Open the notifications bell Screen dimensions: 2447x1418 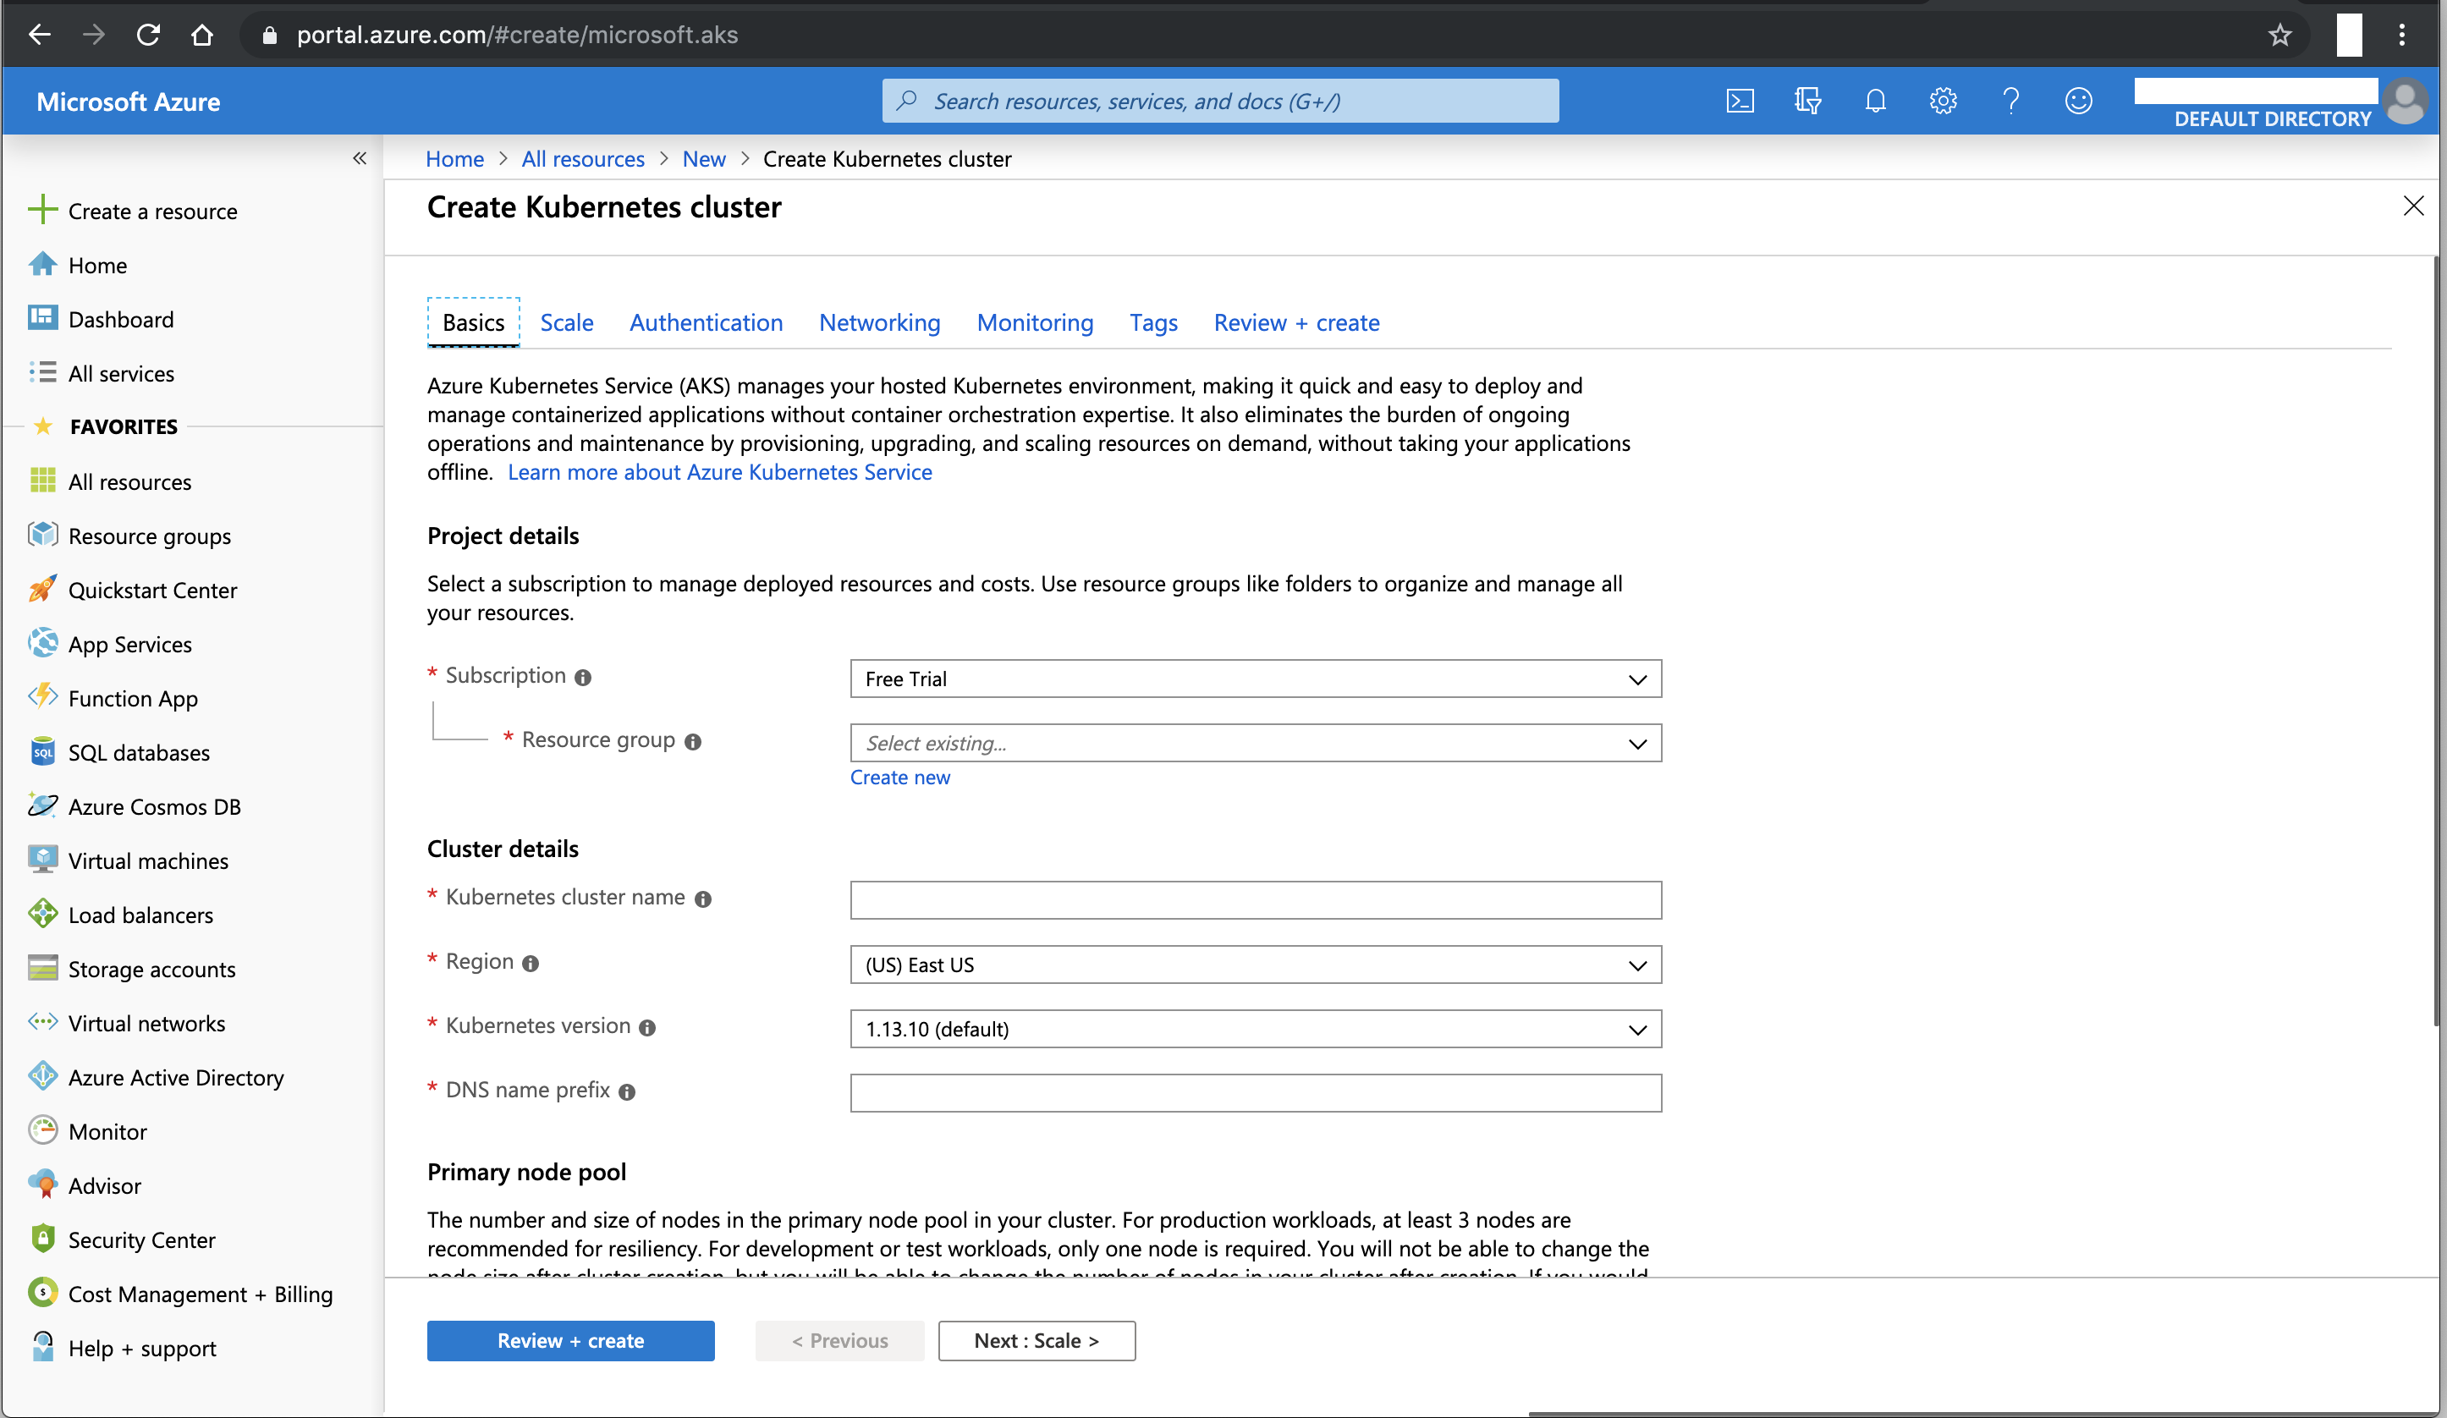(x=1874, y=100)
